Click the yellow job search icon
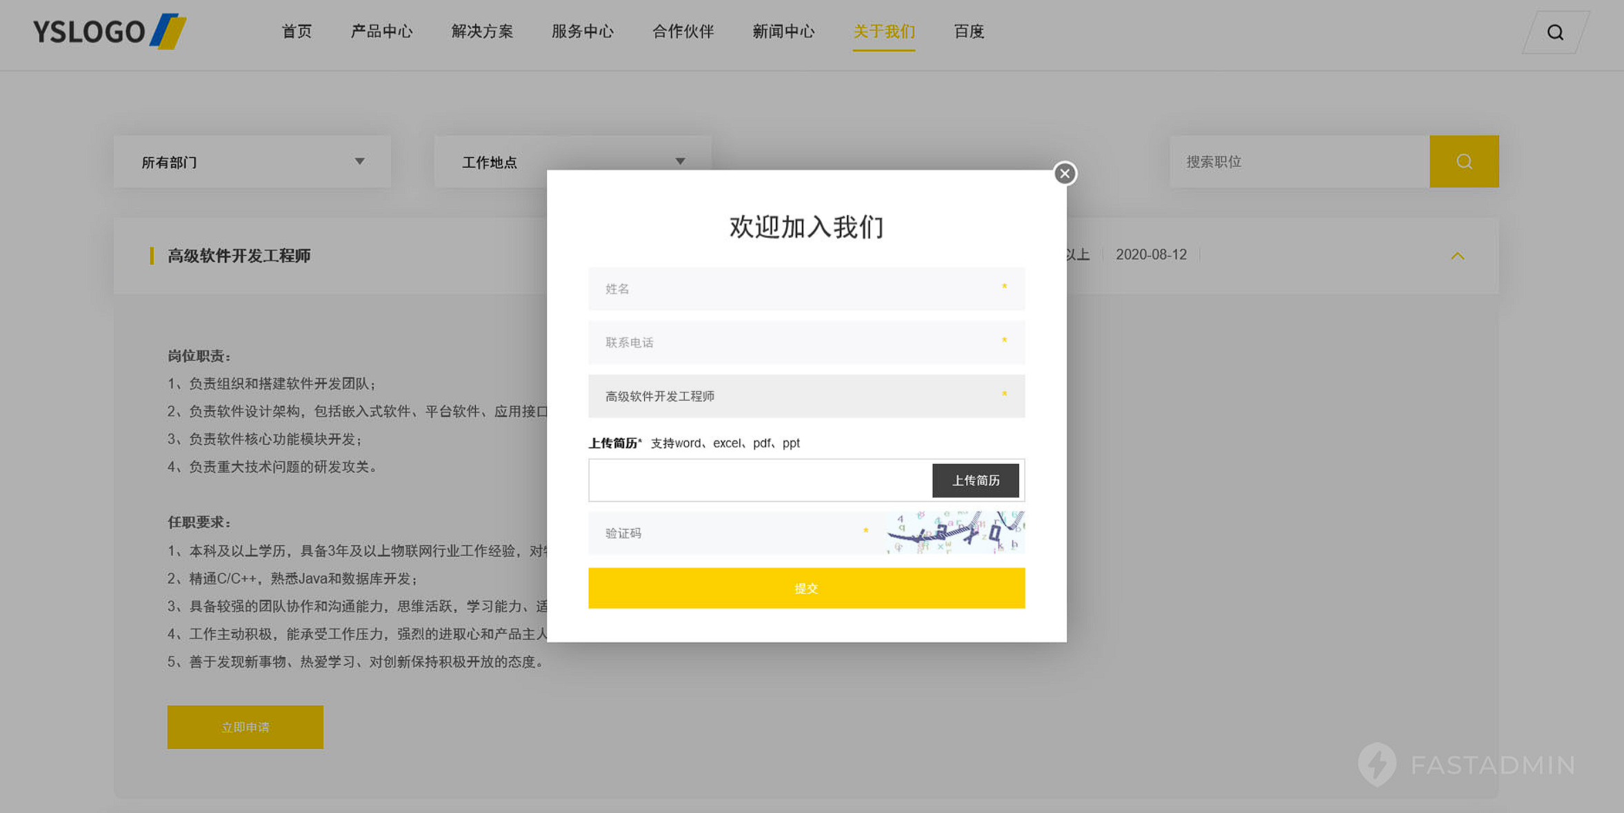This screenshot has width=1624, height=813. pos(1464,161)
